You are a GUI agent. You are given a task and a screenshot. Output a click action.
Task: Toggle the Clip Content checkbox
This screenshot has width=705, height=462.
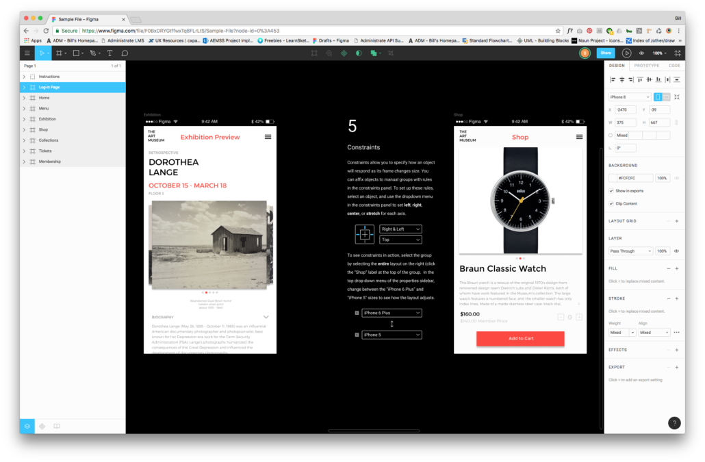[x=611, y=203]
